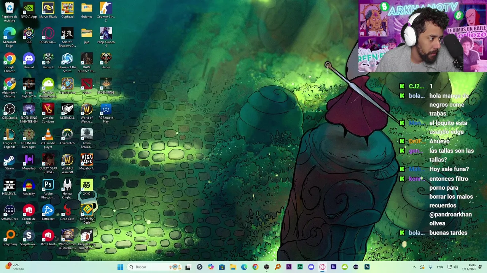Select the Hearthstone desktop icon
Image resolution: width=487 pixels, height=273 pixels.
point(67,86)
